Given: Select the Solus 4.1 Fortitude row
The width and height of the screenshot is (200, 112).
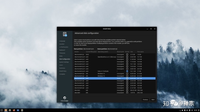Looking at the screenshot, I should coord(115,71).
